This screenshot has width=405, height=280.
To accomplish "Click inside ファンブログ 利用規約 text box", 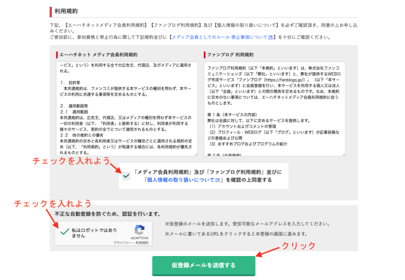I will [274, 109].
